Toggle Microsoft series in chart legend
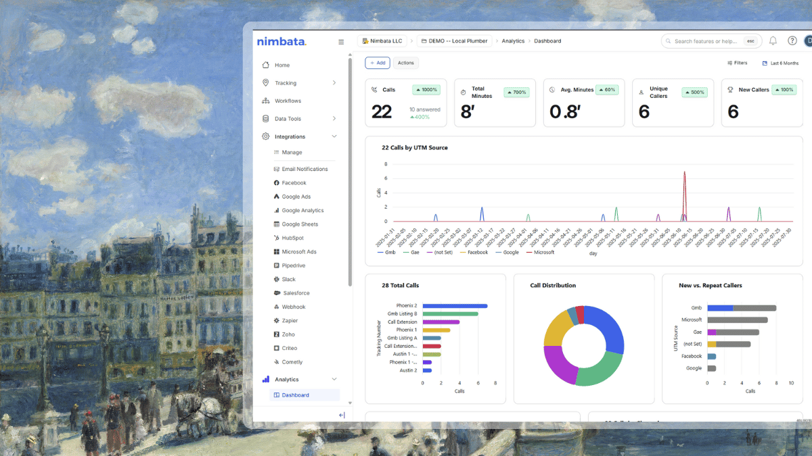 pyautogui.click(x=540, y=252)
